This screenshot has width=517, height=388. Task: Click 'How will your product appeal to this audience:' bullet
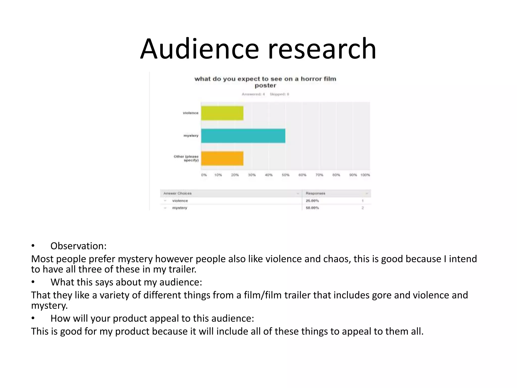pyautogui.click(x=152, y=319)
